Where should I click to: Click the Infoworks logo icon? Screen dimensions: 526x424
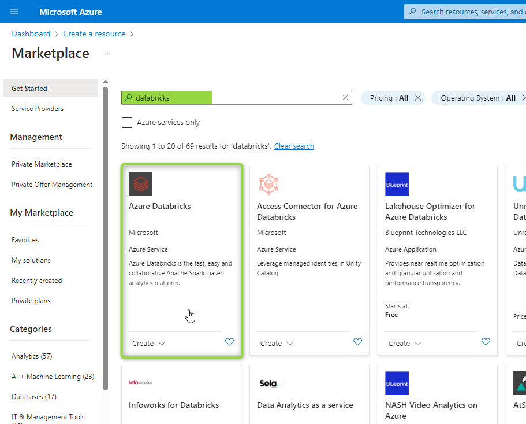[140, 382]
